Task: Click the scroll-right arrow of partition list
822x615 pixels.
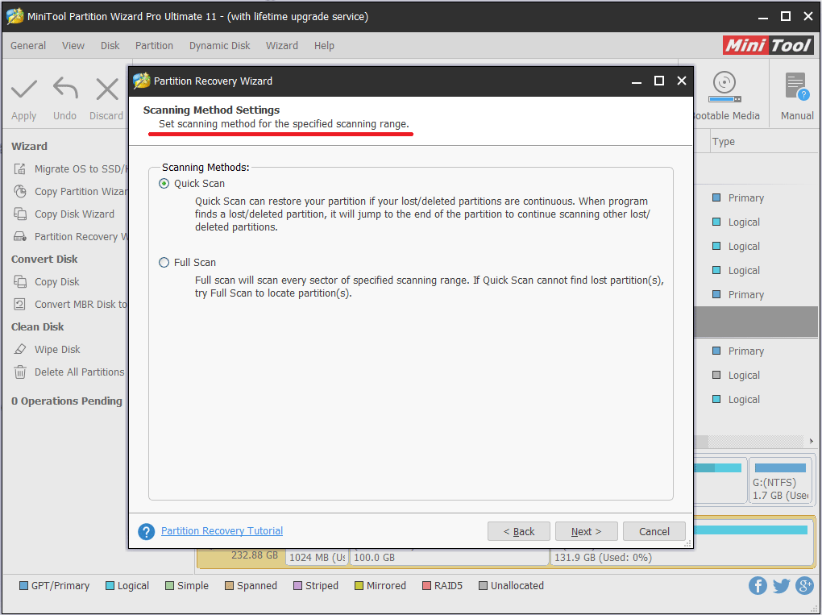Action: (x=811, y=442)
